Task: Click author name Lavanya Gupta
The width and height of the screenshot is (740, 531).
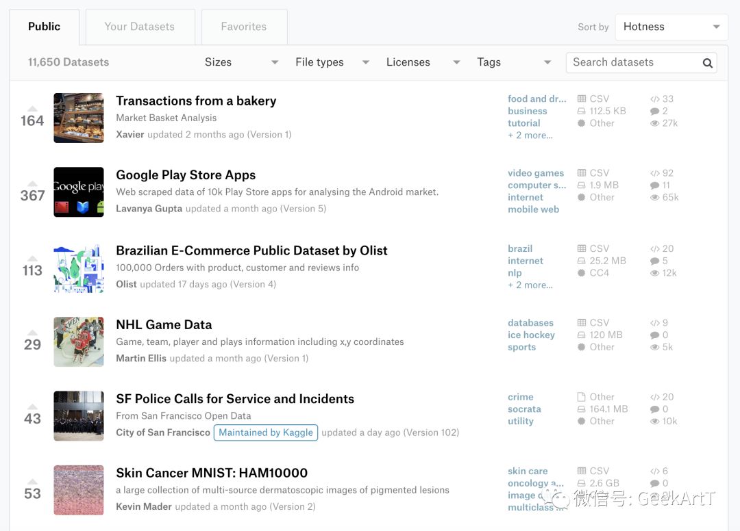Action: point(149,209)
